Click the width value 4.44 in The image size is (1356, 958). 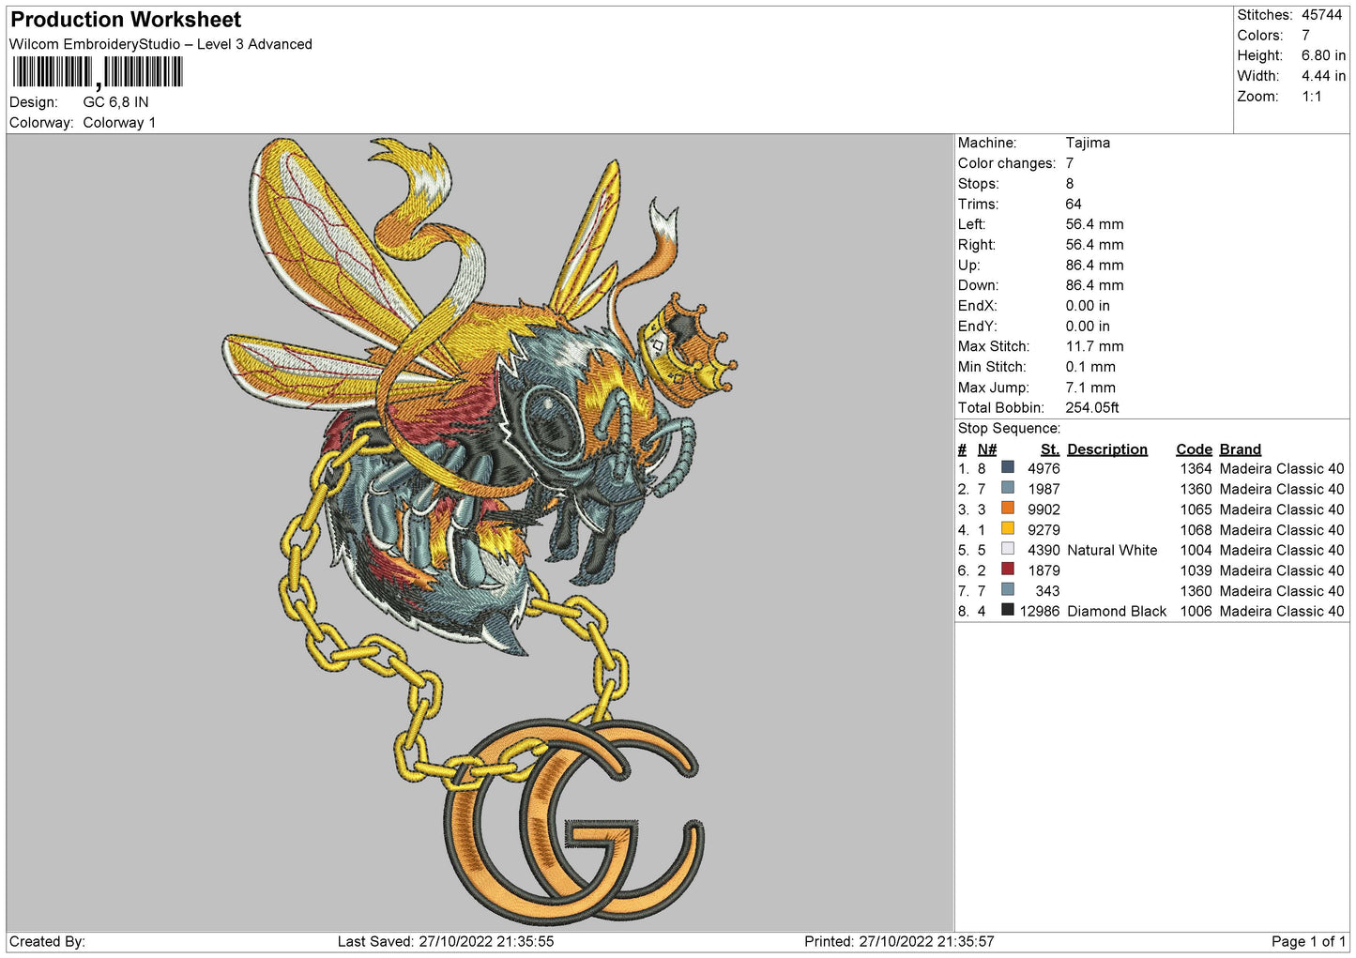click(x=1323, y=76)
